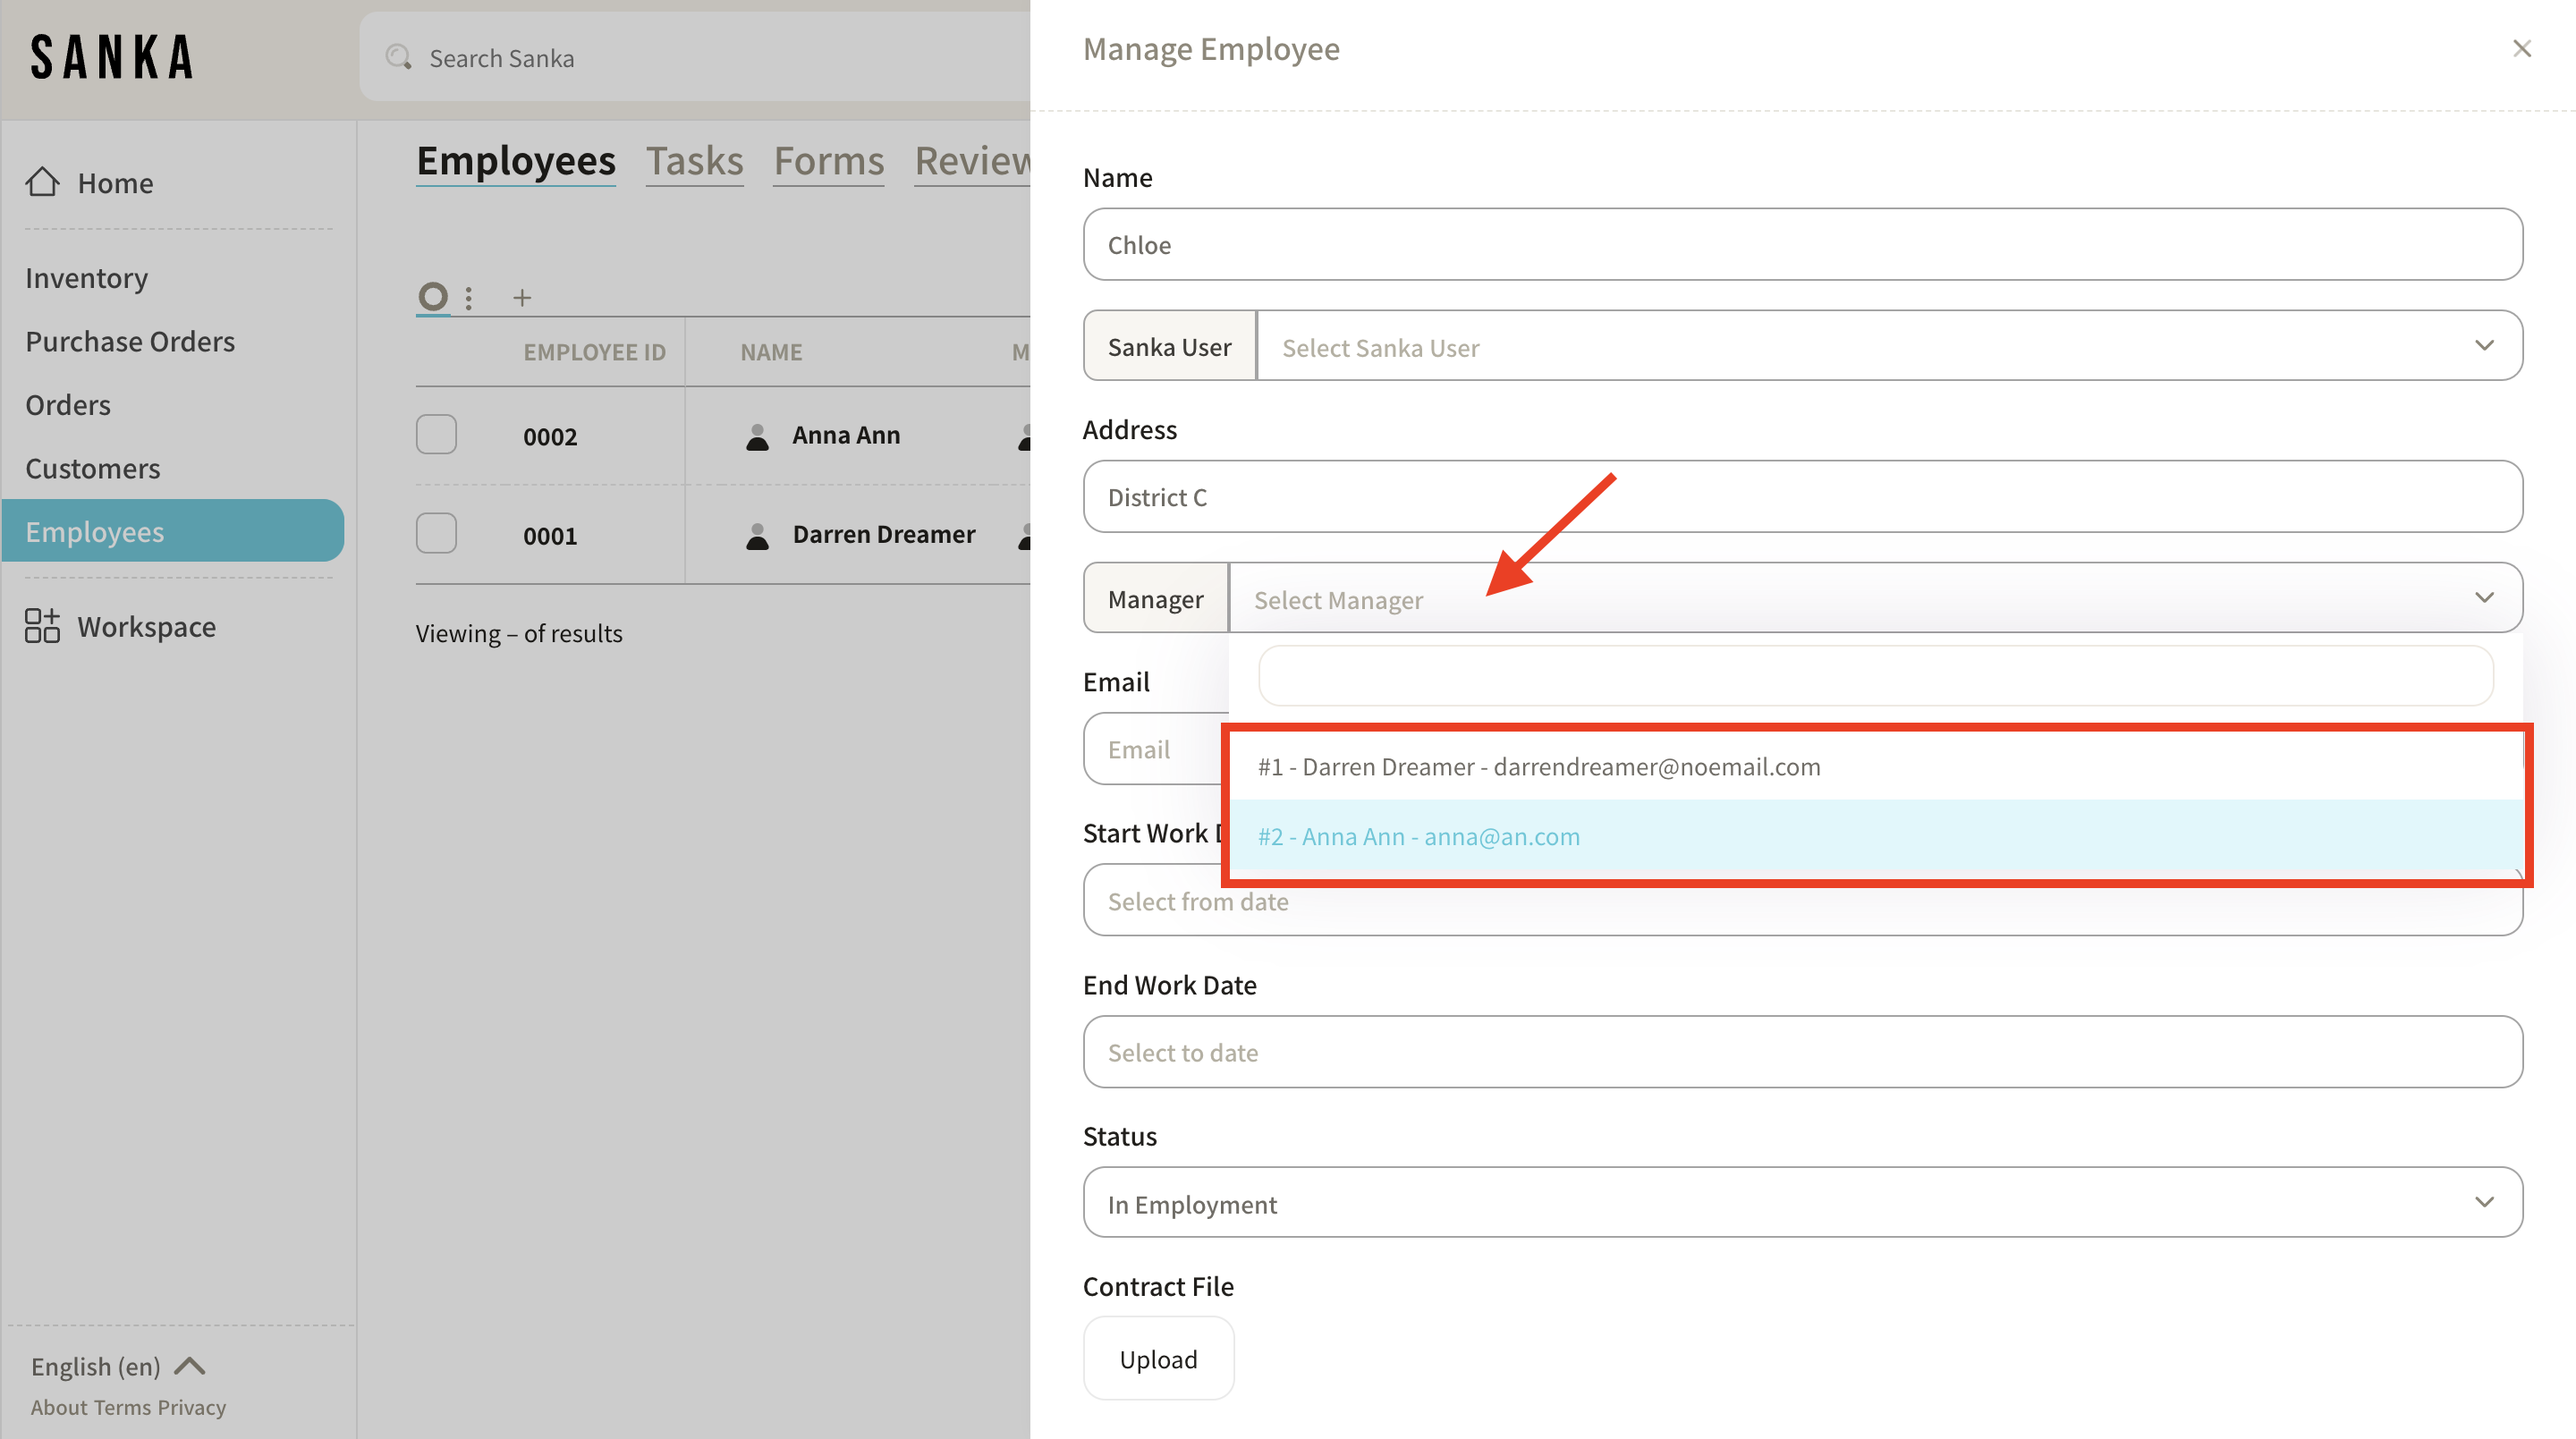Open the Select Sanka User dropdown
Image resolution: width=2576 pixels, height=1439 pixels.
click(1889, 346)
